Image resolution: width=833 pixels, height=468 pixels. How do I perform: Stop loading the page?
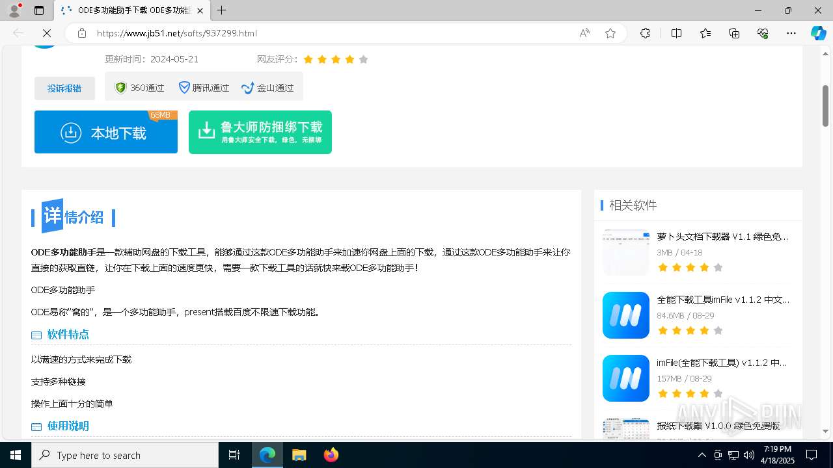(x=47, y=33)
